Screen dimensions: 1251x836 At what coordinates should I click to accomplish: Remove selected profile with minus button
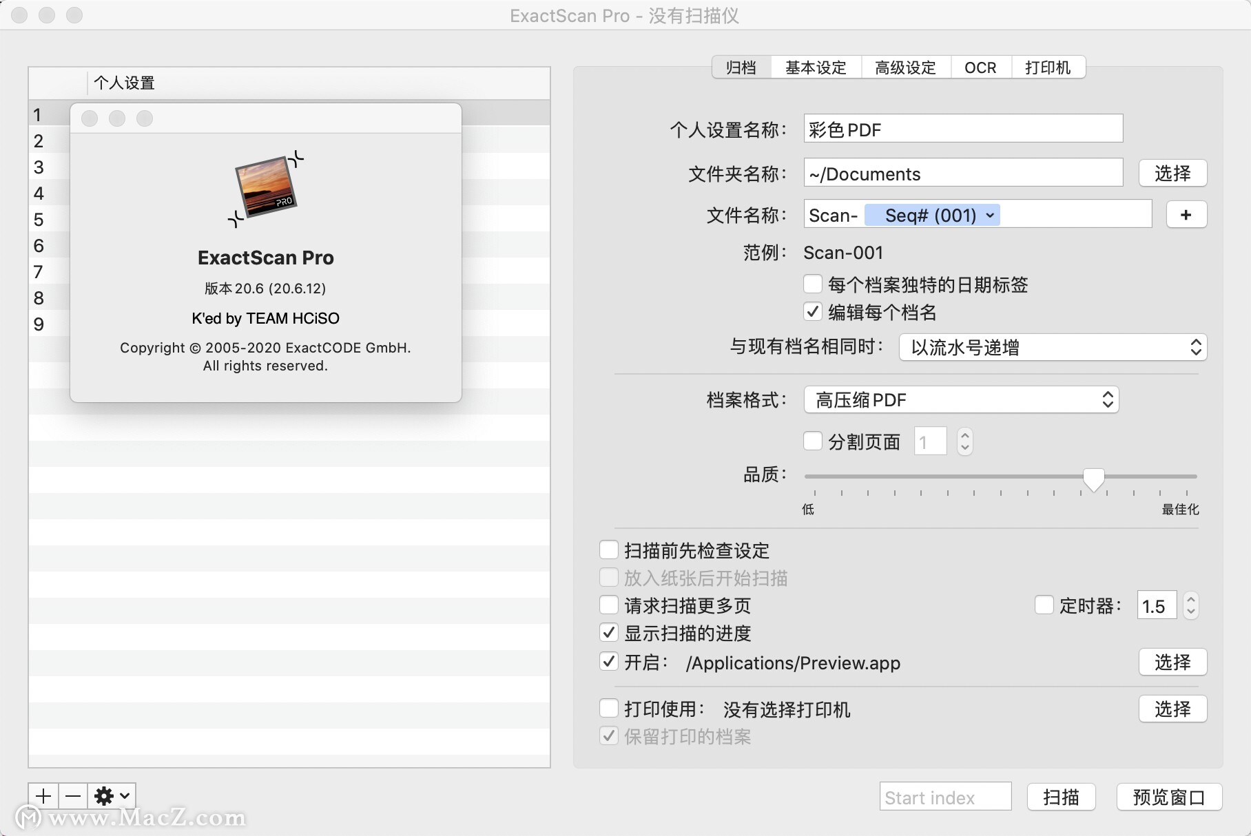[73, 797]
